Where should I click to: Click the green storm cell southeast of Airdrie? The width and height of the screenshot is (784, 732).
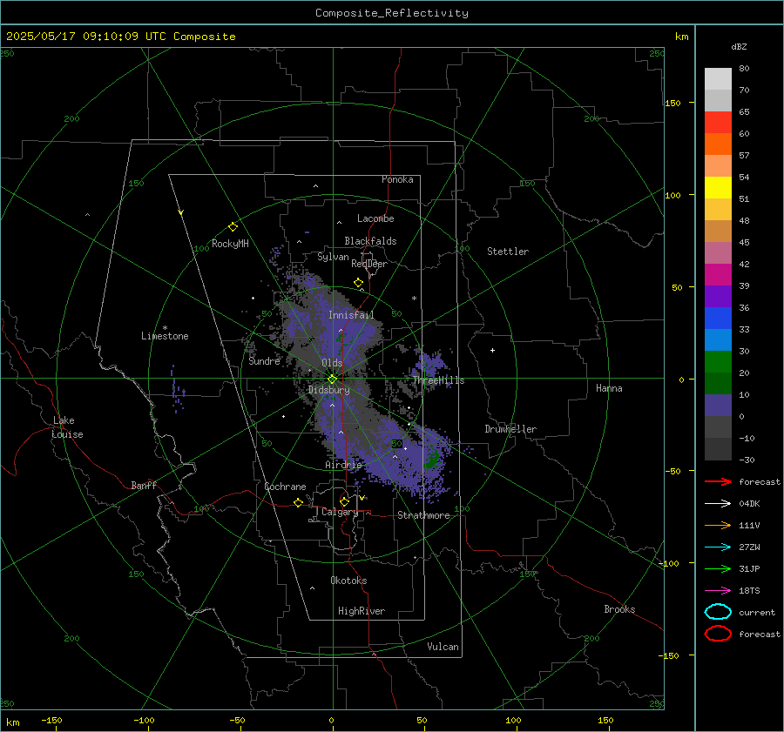coord(431,460)
